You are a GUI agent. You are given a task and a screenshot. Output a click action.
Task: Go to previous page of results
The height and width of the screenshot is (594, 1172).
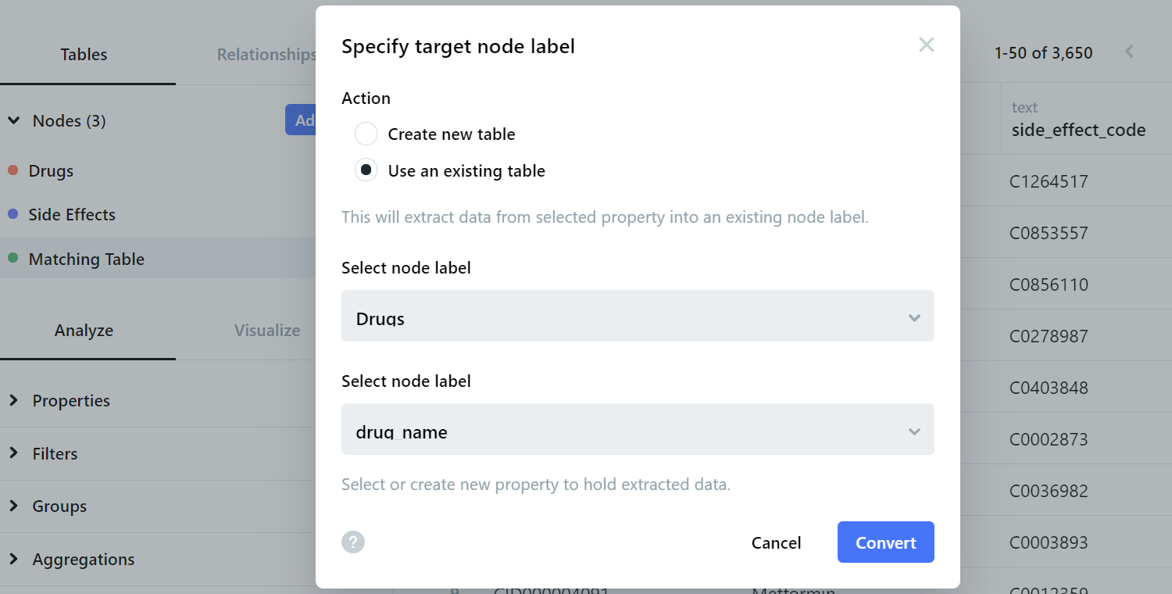1129,52
